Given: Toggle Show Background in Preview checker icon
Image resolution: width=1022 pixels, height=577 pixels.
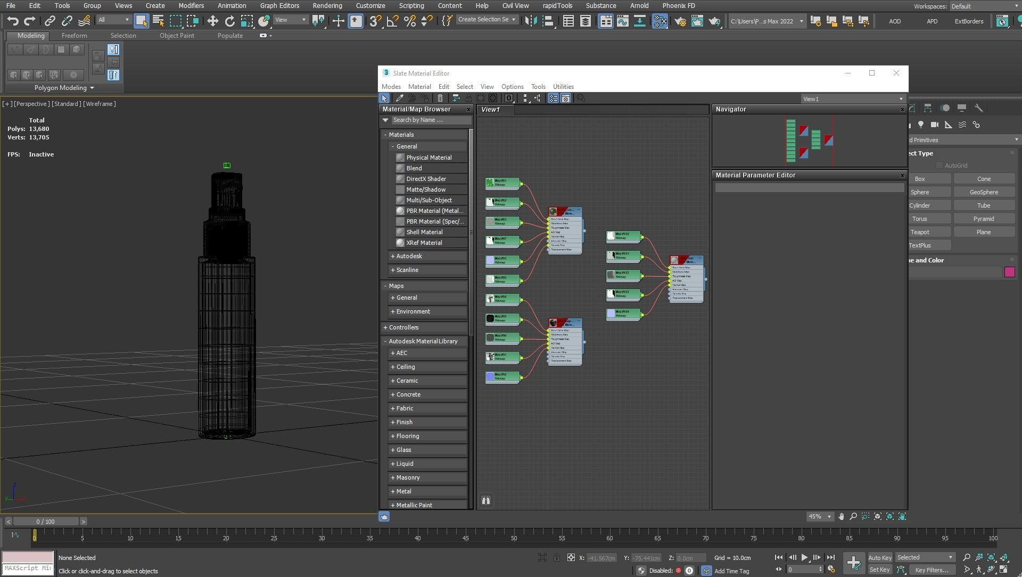Looking at the screenshot, I should [x=493, y=98].
